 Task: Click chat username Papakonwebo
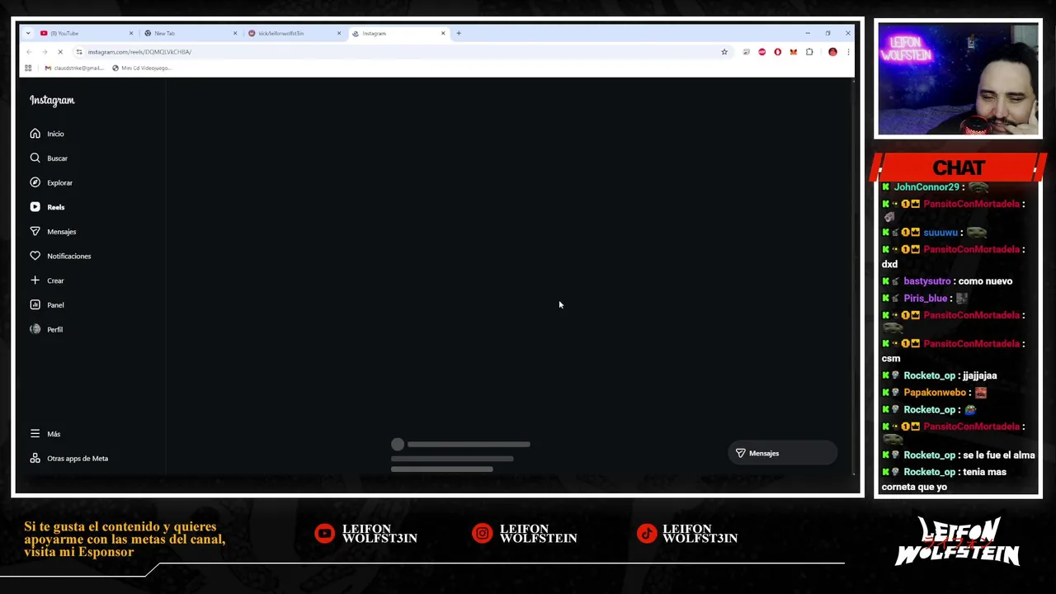(x=935, y=393)
